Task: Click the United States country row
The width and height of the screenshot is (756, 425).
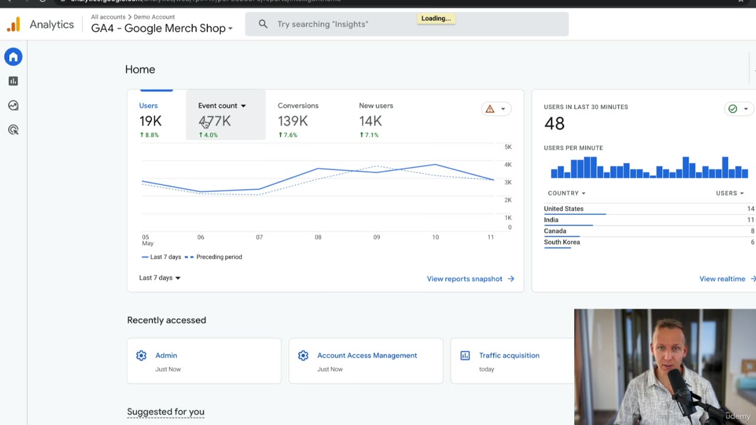Action: pos(649,209)
